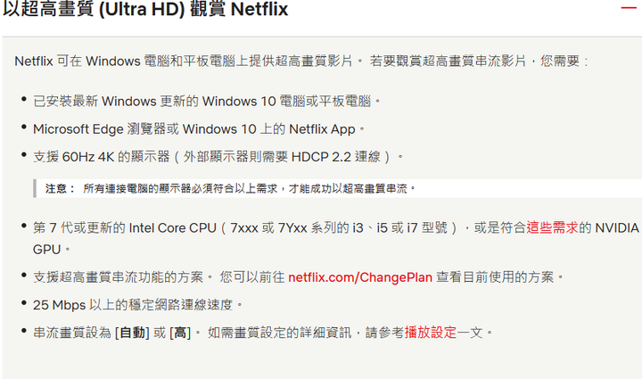
Task: Open the 播放設定 article link
Action: pos(431,333)
